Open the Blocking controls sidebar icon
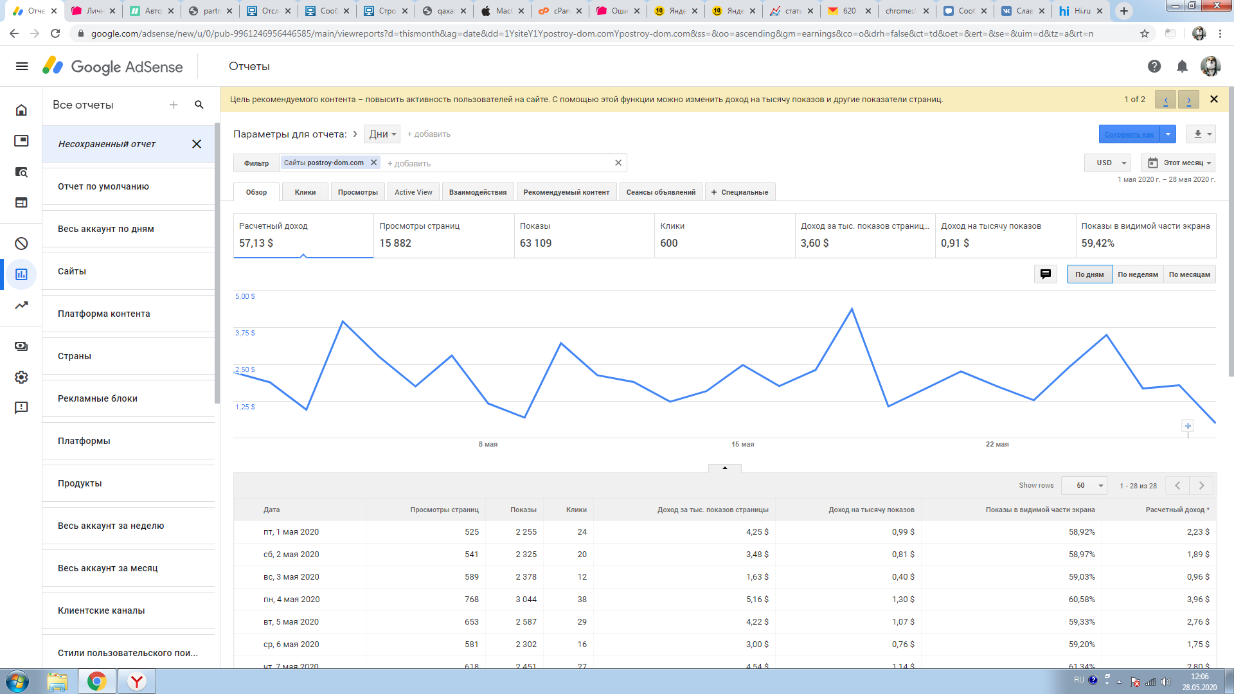The width and height of the screenshot is (1234, 694). 21,244
